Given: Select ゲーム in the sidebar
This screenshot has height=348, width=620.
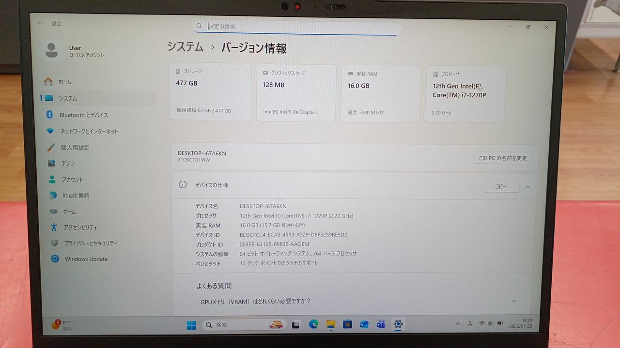Looking at the screenshot, I should 69,212.
